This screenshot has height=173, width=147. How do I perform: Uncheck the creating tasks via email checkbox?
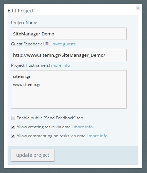coord(13,127)
